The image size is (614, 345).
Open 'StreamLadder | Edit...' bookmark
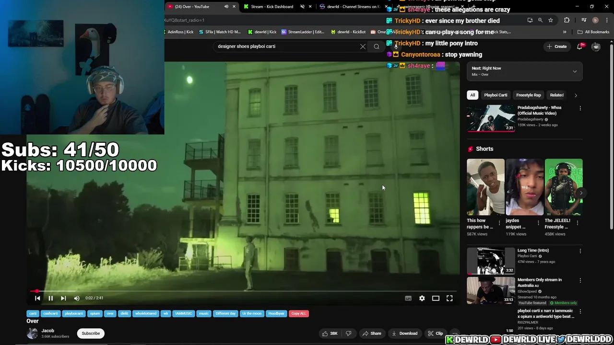pos(303,32)
